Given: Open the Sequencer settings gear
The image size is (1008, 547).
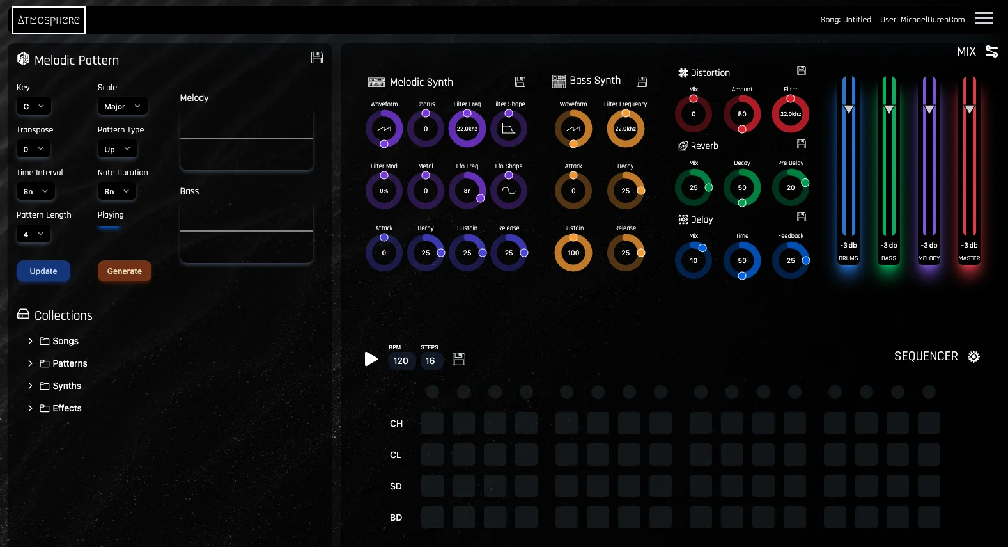Looking at the screenshot, I should (x=973, y=356).
